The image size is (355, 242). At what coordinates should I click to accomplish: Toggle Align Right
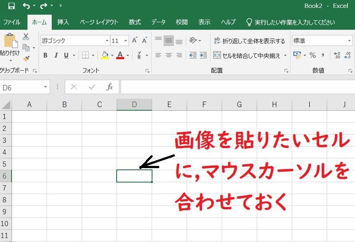point(179,55)
